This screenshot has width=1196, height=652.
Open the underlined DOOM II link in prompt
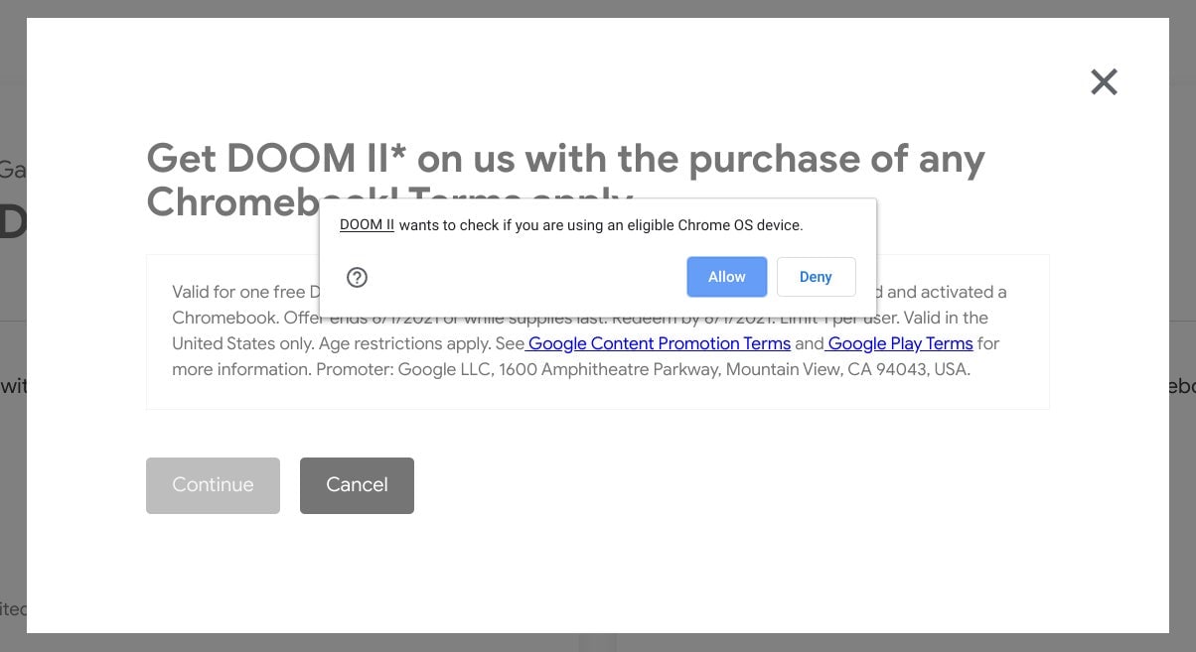pos(367,225)
